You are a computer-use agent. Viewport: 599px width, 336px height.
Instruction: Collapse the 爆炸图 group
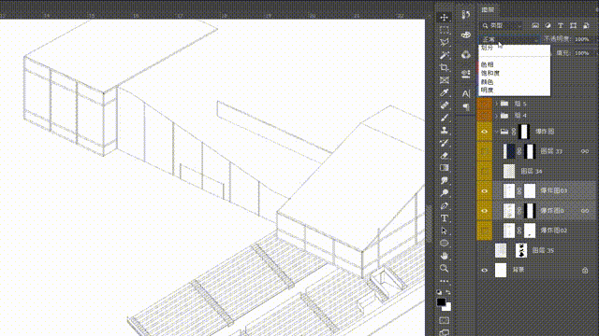496,132
